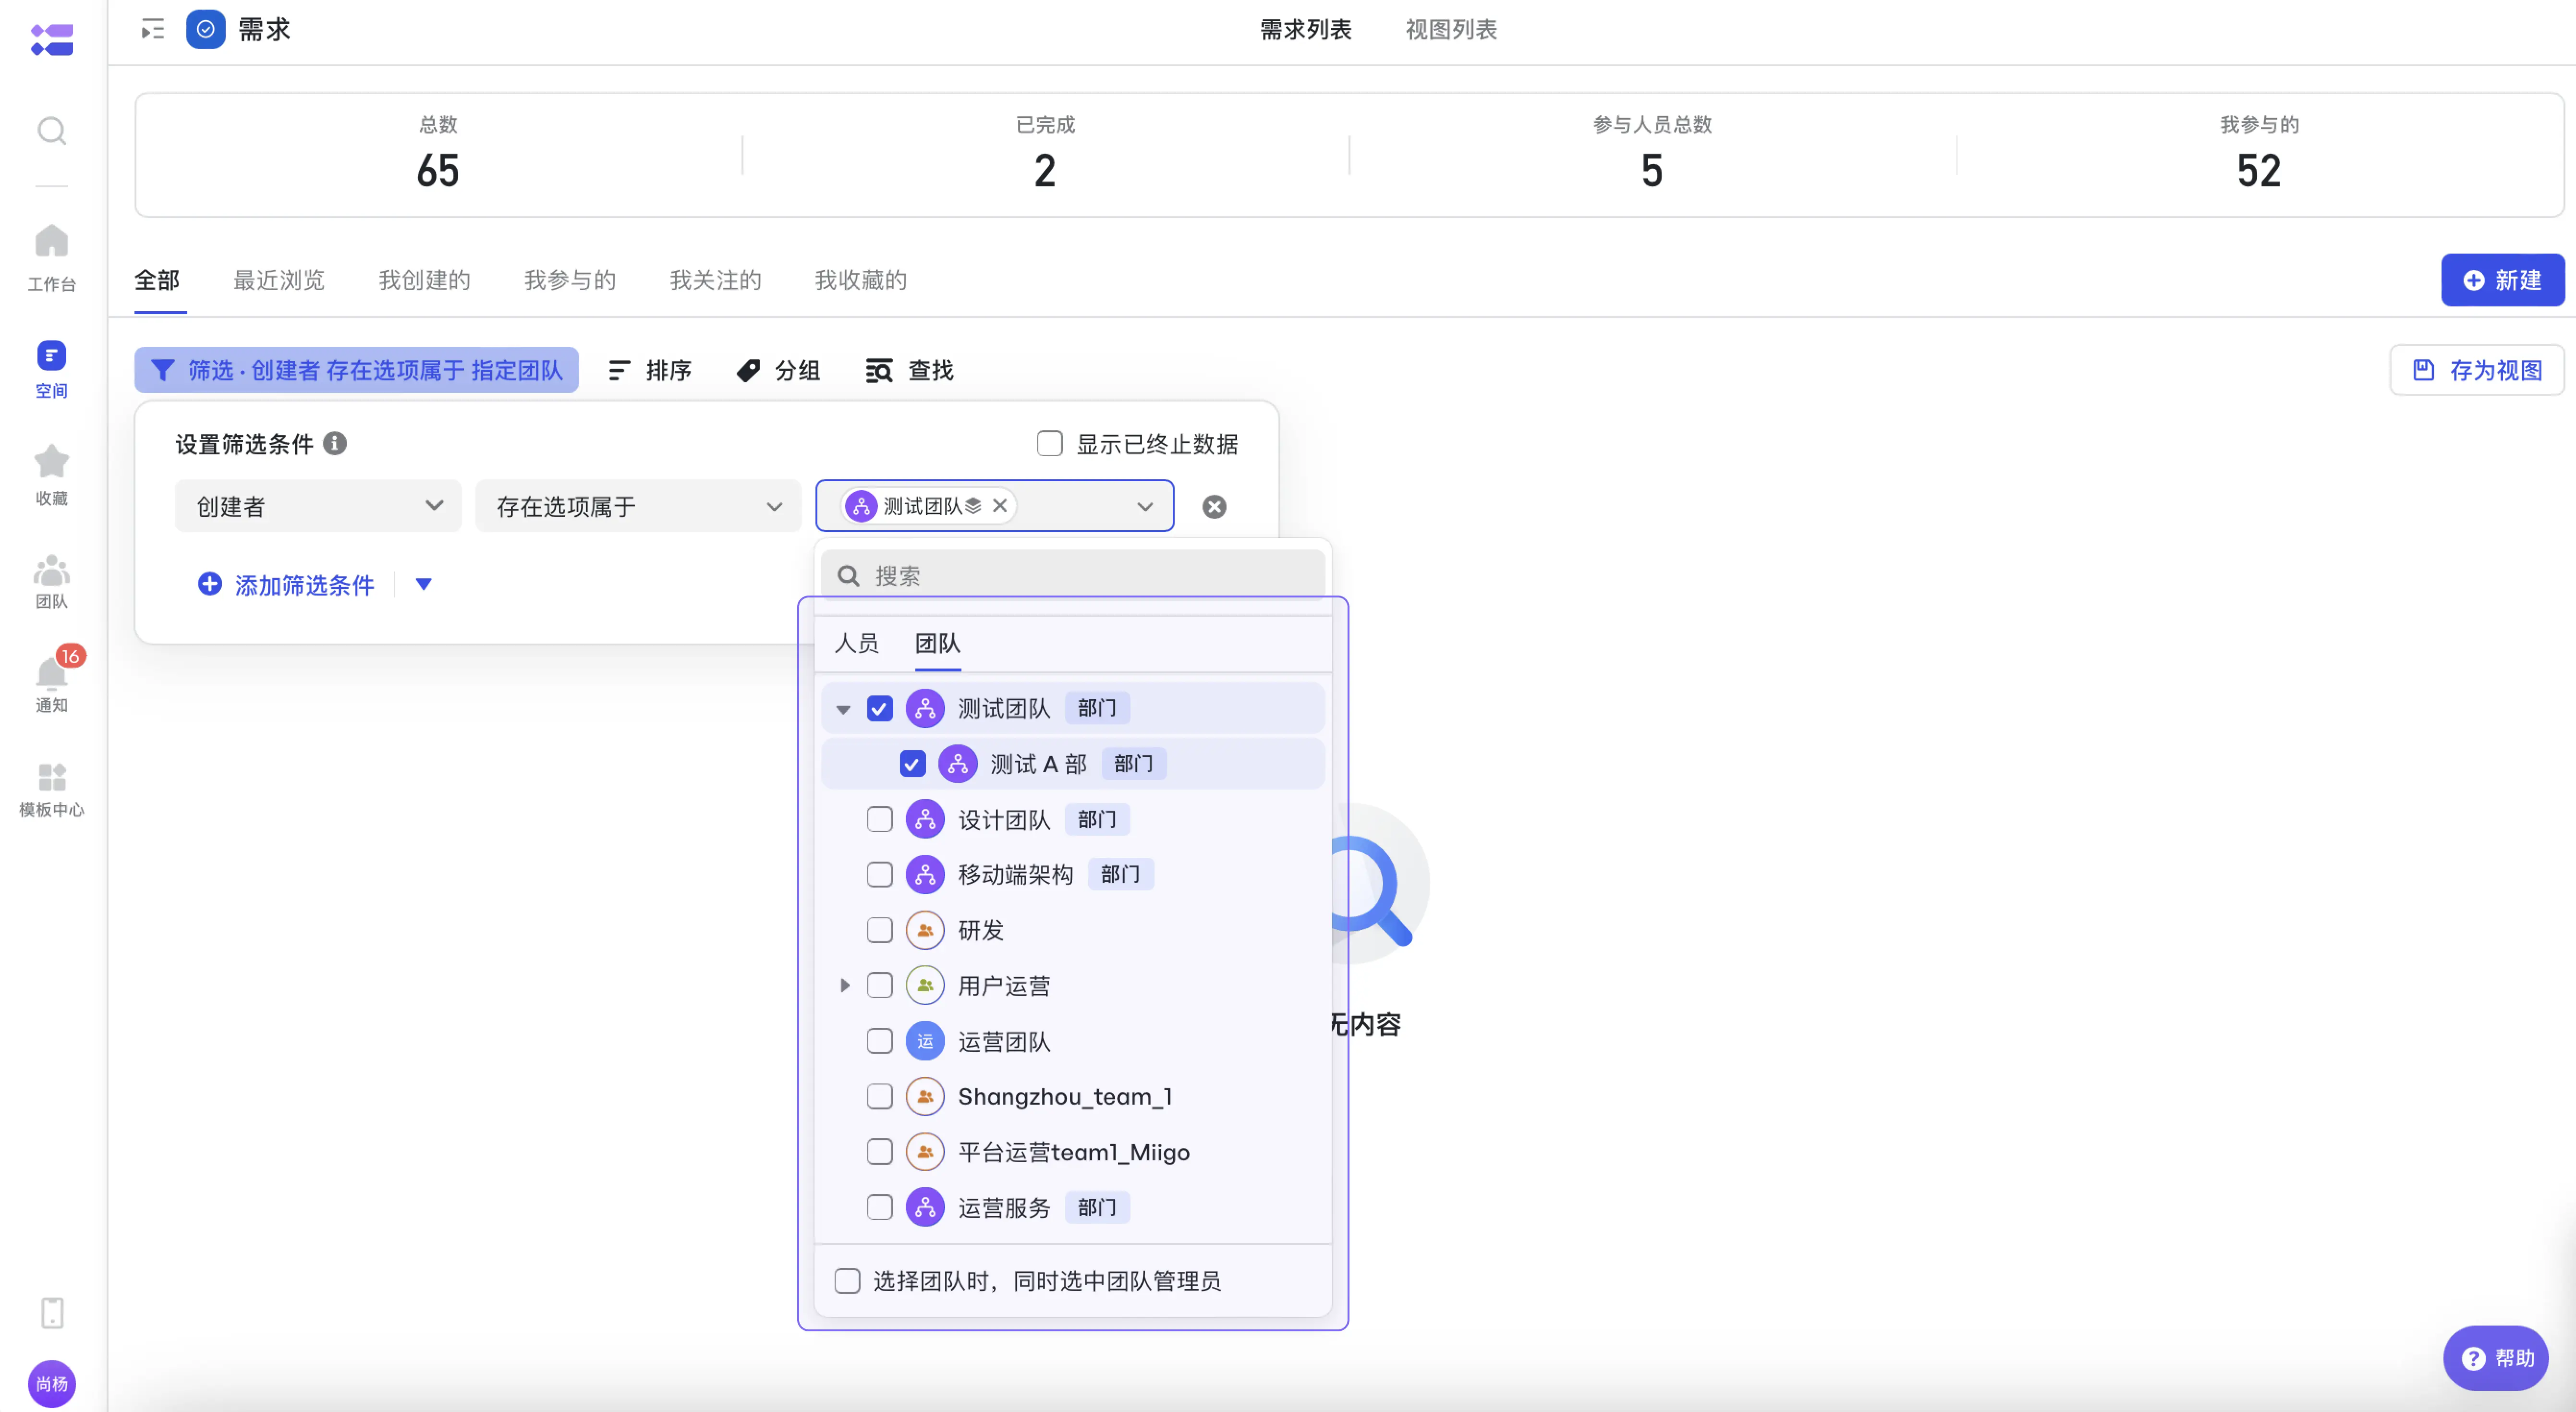
Task: Click the 移动端架构 avatar icon
Action: point(925,874)
